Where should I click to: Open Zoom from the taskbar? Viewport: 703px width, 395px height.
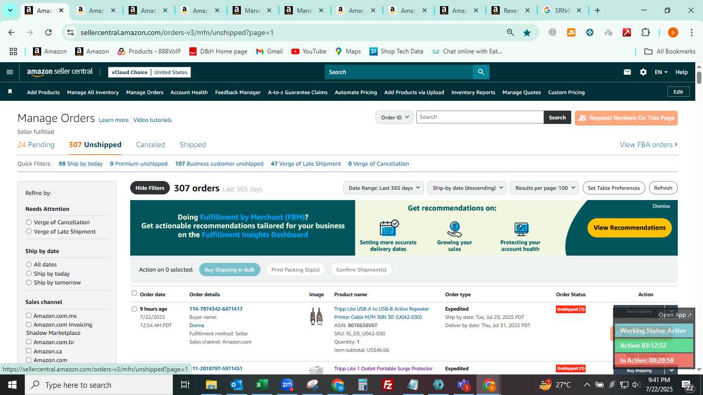pos(287,385)
